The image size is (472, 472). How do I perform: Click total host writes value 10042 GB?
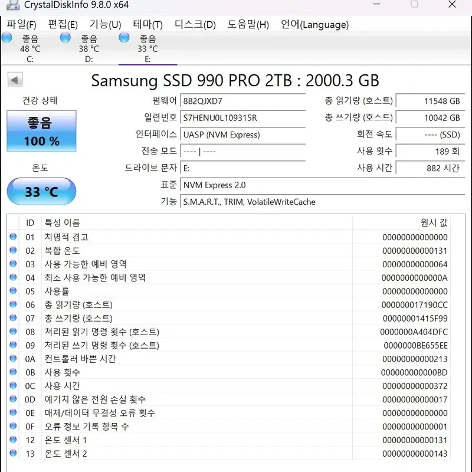430,117
